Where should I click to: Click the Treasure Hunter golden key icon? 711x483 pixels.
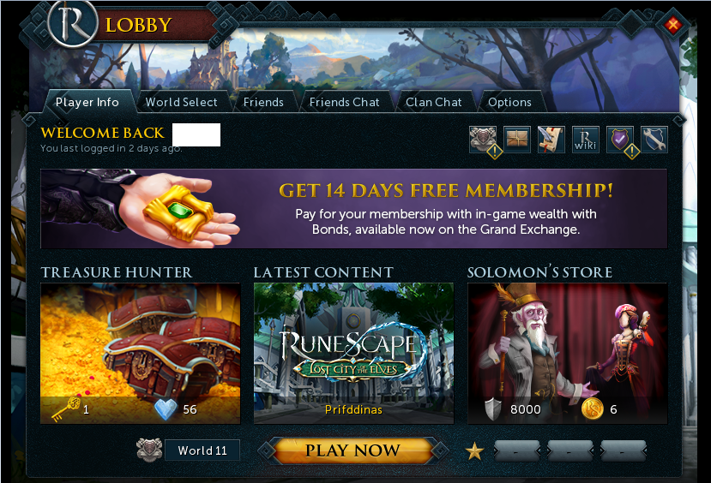click(x=66, y=408)
